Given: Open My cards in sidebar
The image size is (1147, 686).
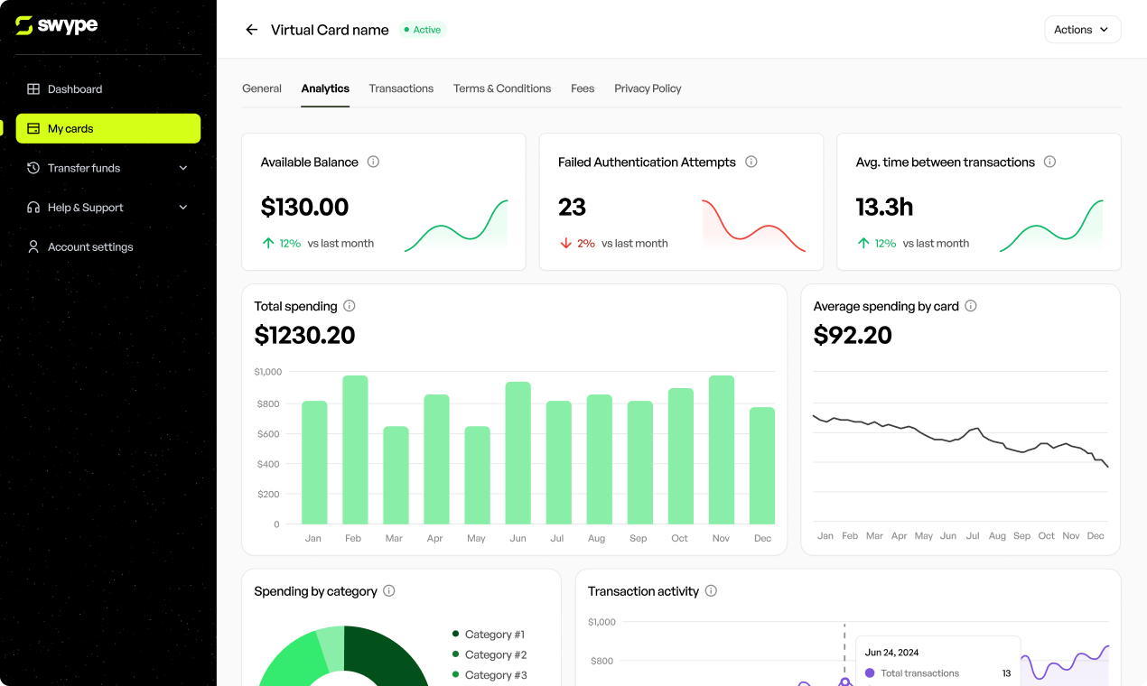Looking at the screenshot, I should [108, 128].
